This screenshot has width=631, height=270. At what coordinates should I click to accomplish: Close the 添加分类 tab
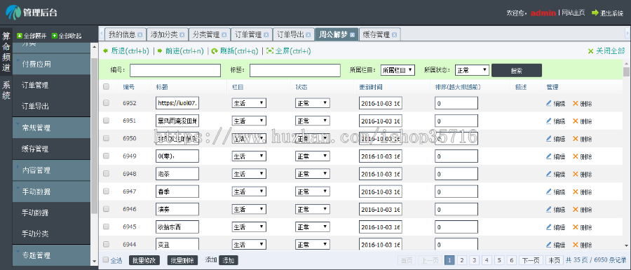tap(182, 35)
